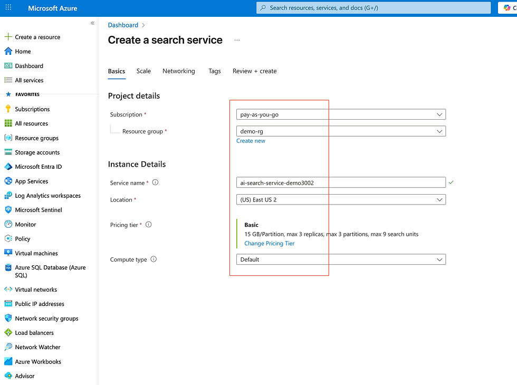Switch to the Scale tab
Screen dimensions: 517x385
(x=143, y=71)
